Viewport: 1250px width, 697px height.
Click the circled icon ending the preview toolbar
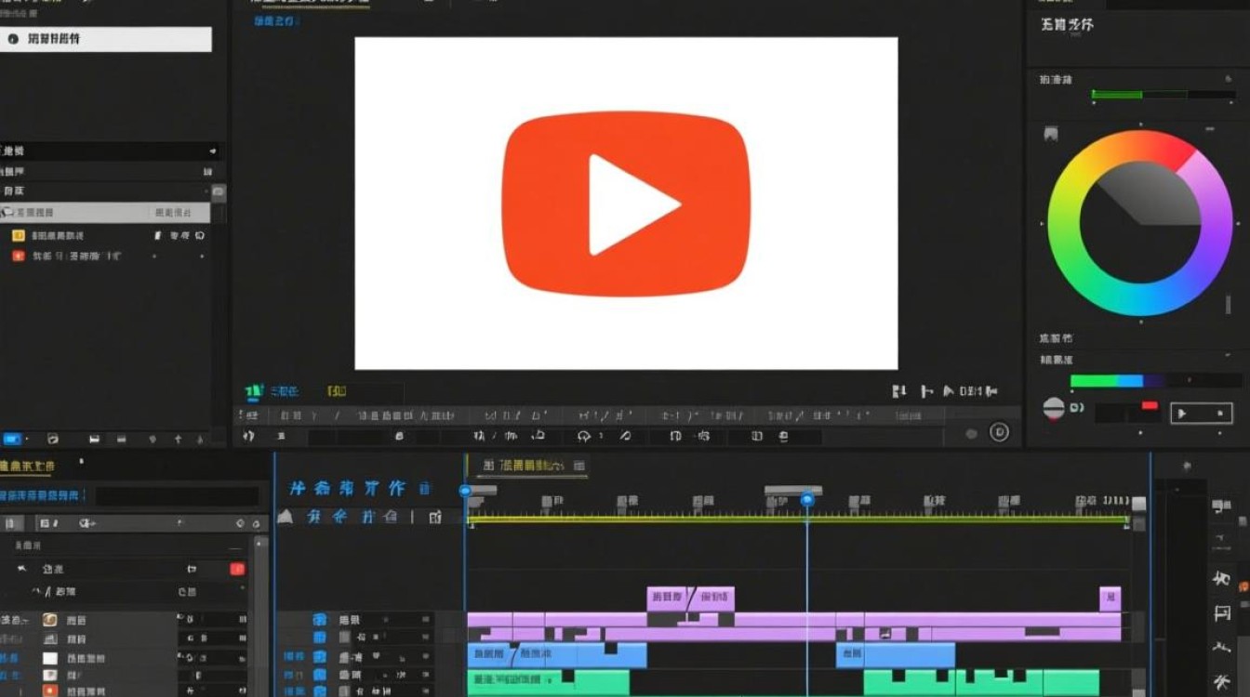pyautogui.click(x=999, y=432)
